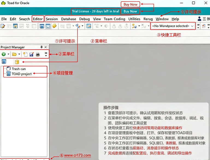
Task: Open the Utilities menu
Action: [x=134, y=19]
